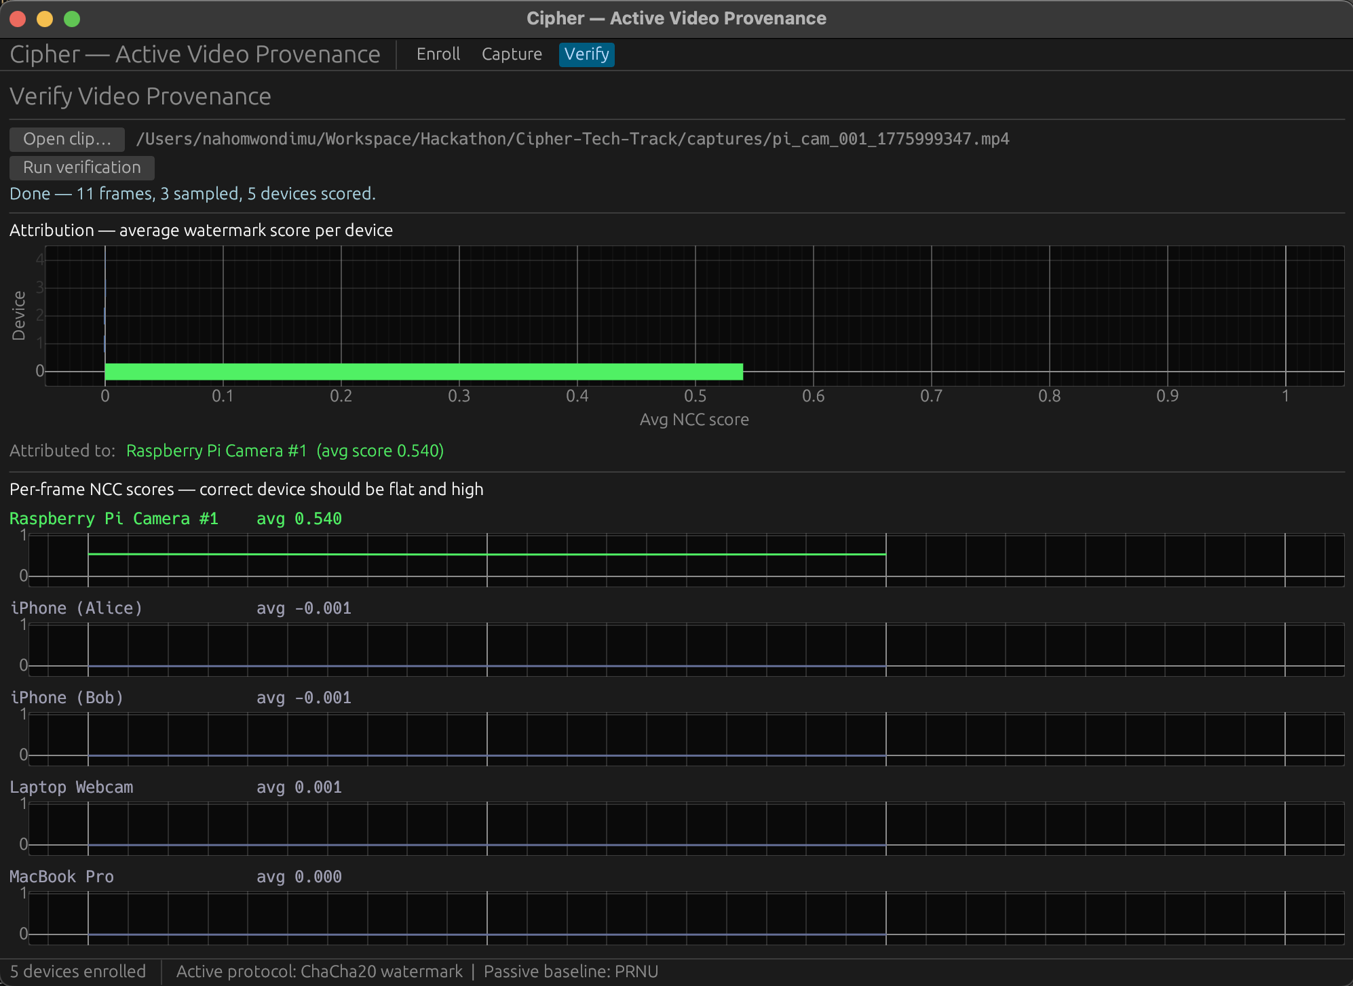Click the yellow macOS minimize window button
This screenshot has height=986, width=1353.
tap(45, 19)
